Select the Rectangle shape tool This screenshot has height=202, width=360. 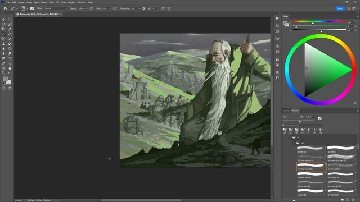click(3, 68)
